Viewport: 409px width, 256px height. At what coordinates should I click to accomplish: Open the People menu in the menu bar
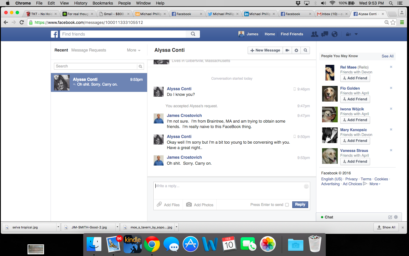pos(124,3)
